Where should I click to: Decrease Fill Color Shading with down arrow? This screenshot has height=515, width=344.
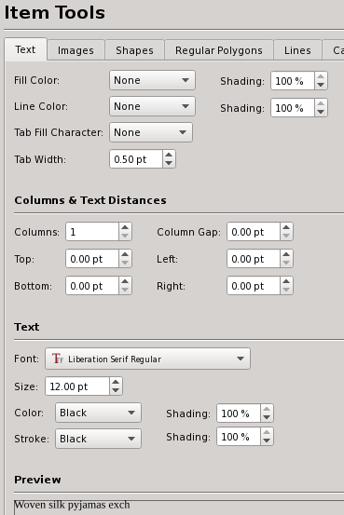(x=321, y=85)
